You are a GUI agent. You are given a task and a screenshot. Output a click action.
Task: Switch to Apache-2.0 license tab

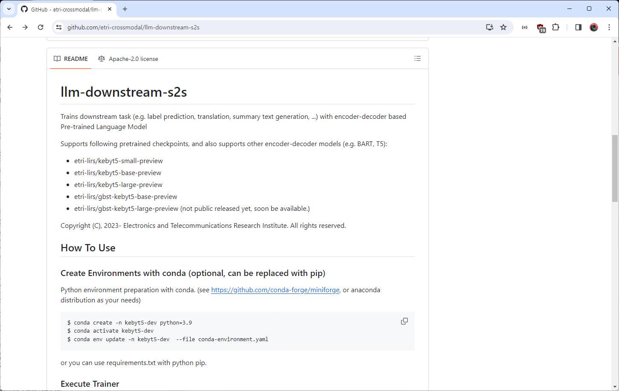click(x=128, y=59)
